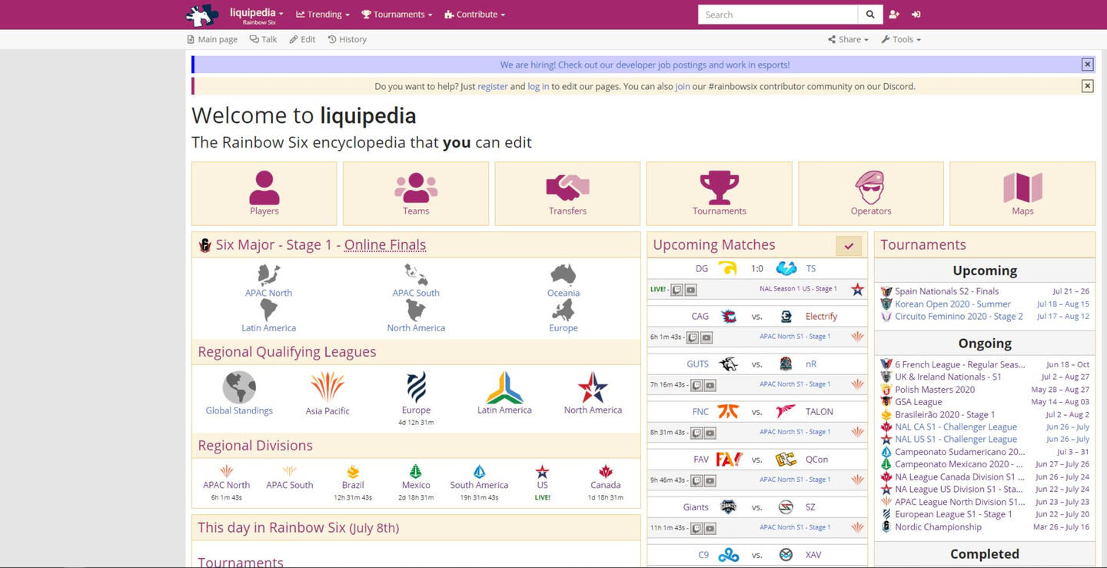Open Korean Open 2020 - Summer link
The height and width of the screenshot is (568, 1107).
point(952,304)
